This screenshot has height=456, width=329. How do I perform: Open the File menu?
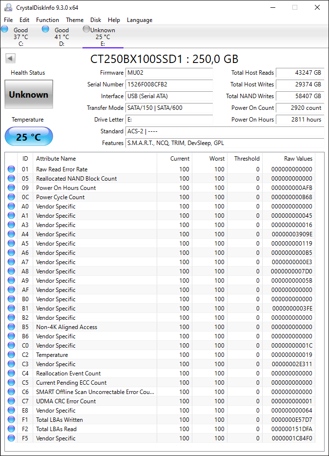pos(8,20)
